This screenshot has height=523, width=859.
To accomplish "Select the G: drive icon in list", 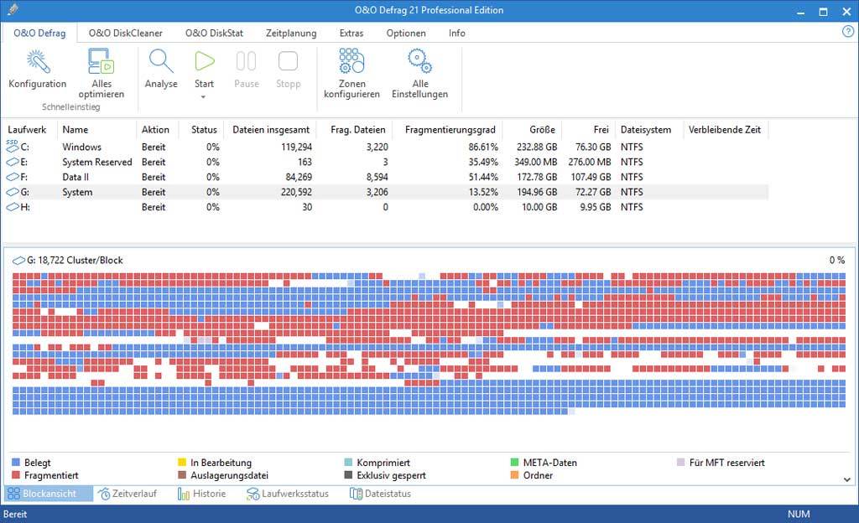I will (12, 192).
